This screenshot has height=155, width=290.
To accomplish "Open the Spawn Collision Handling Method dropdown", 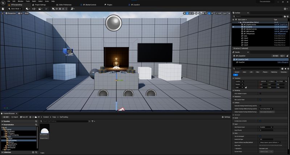I will tap(270, 142).
